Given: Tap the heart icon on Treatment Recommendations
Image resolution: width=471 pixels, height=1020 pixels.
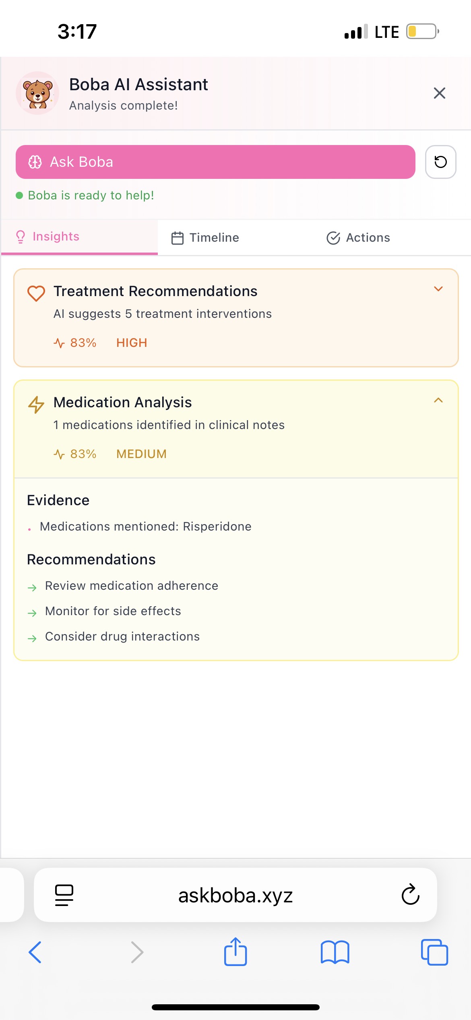Looking at the screenshot, I should click(x=36, y=293).
